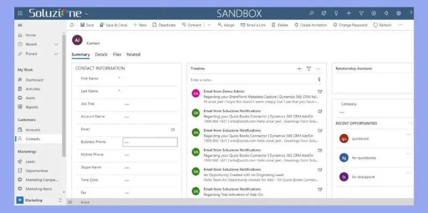
Task: Click the search magnifier in the header
Action: [x=311, y=13]
